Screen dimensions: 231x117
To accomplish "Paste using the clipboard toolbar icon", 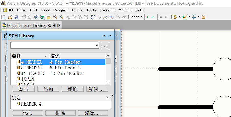I will tap(80, 17).
